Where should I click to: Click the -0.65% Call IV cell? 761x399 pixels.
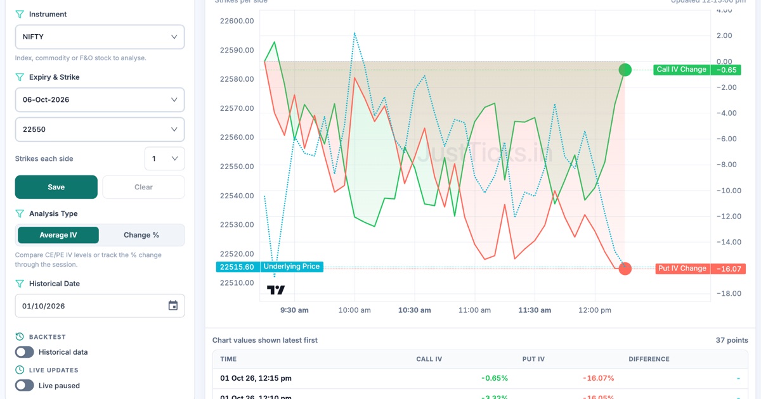coord(495,378)
